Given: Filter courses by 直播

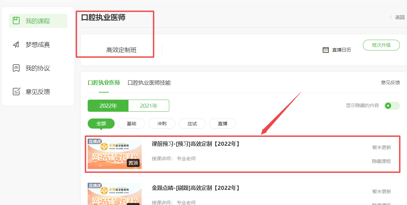Looking at the screenshot, I should 223,124.
